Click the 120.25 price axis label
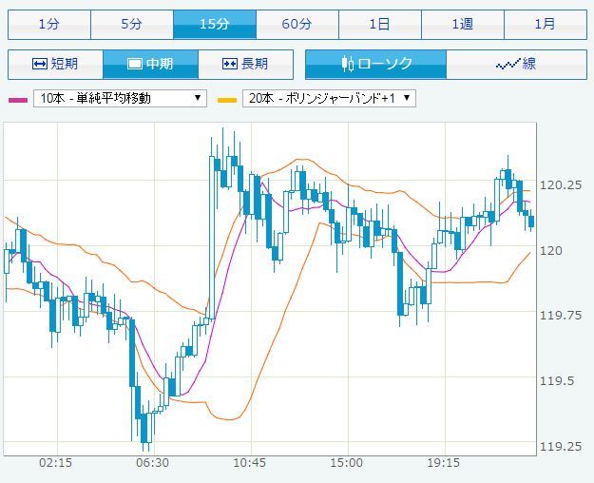 [x=561, y=185]
